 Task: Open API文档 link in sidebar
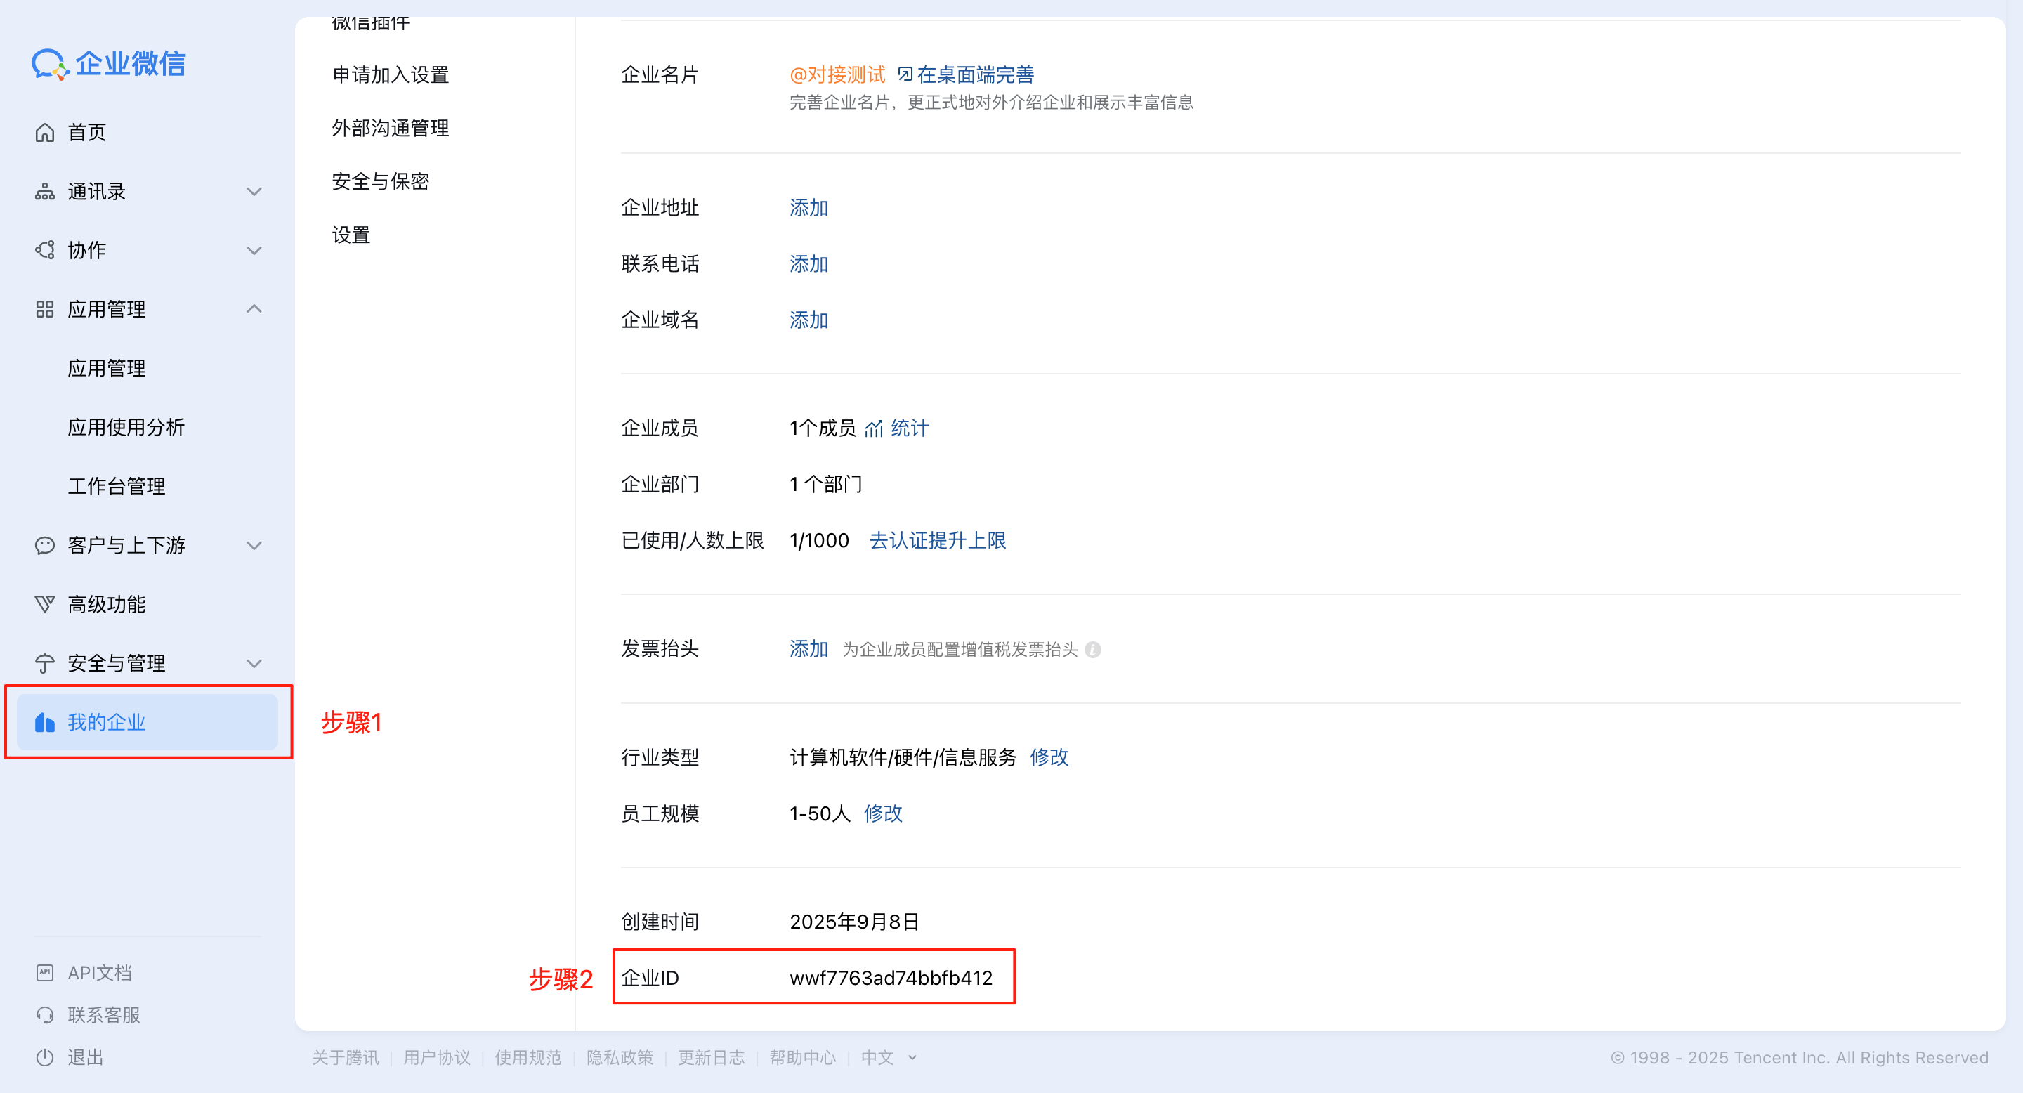pyautogui.click(x=100, y=974)
